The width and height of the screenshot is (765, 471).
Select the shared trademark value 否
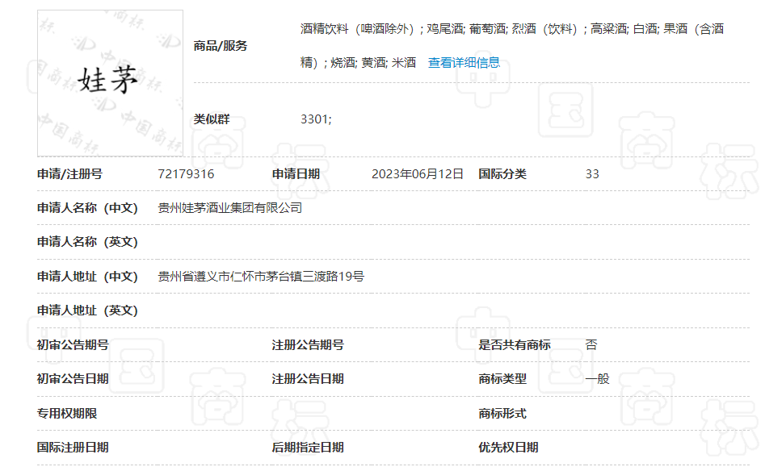click(x=591, y=345)
